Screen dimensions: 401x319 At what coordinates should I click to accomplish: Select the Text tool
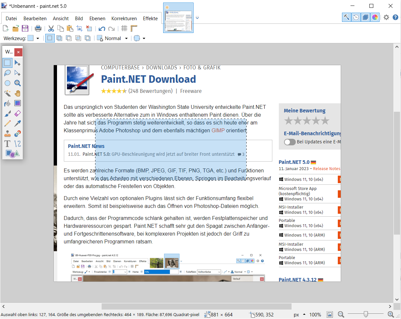pos(7,144)
